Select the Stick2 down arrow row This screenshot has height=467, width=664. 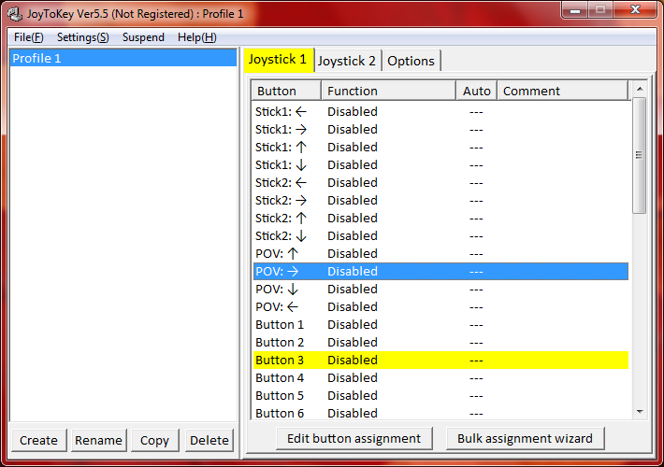[440, 236]
